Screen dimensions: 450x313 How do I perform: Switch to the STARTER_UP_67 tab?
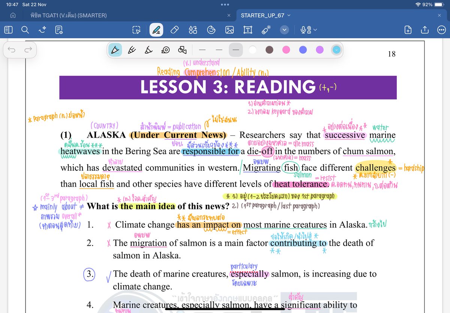pos(262,15)
